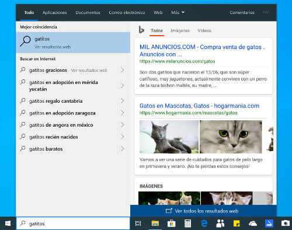Click search icon beside gatitos recién nacidos
The width and height of the screenshot is (292, 230).
pyautogui.click(x=23, y=137)
